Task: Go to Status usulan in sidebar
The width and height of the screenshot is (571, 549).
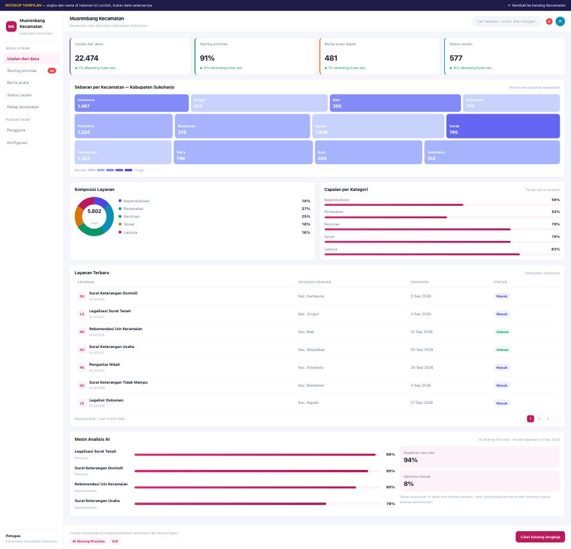Action: pos(32,95)
